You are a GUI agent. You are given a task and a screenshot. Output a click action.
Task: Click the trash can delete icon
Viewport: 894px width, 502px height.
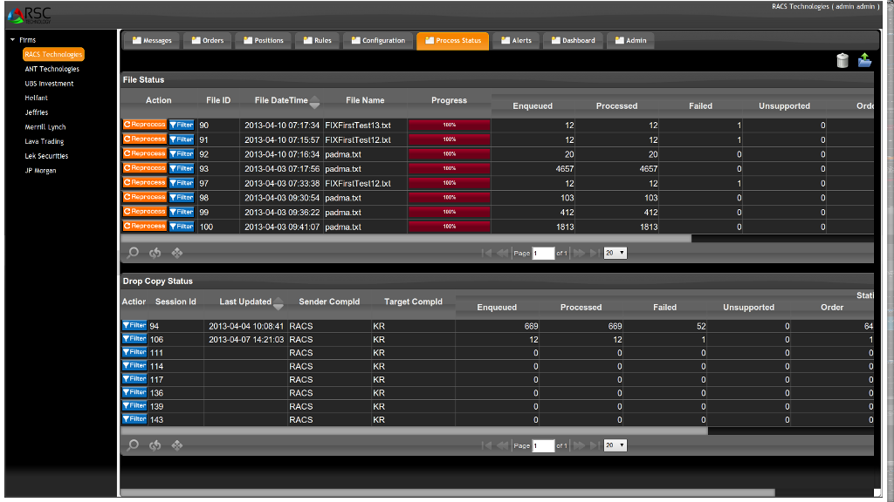point(842,60)
